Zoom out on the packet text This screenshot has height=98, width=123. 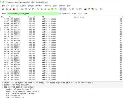click(73, 9)
